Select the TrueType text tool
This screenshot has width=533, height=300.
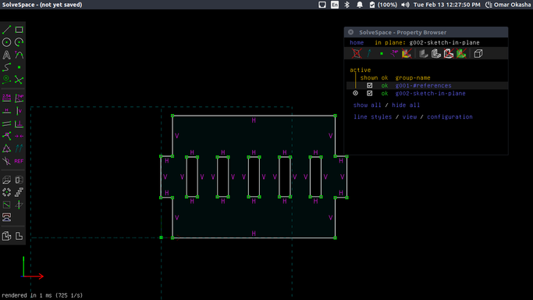click(x=6, y=55)
